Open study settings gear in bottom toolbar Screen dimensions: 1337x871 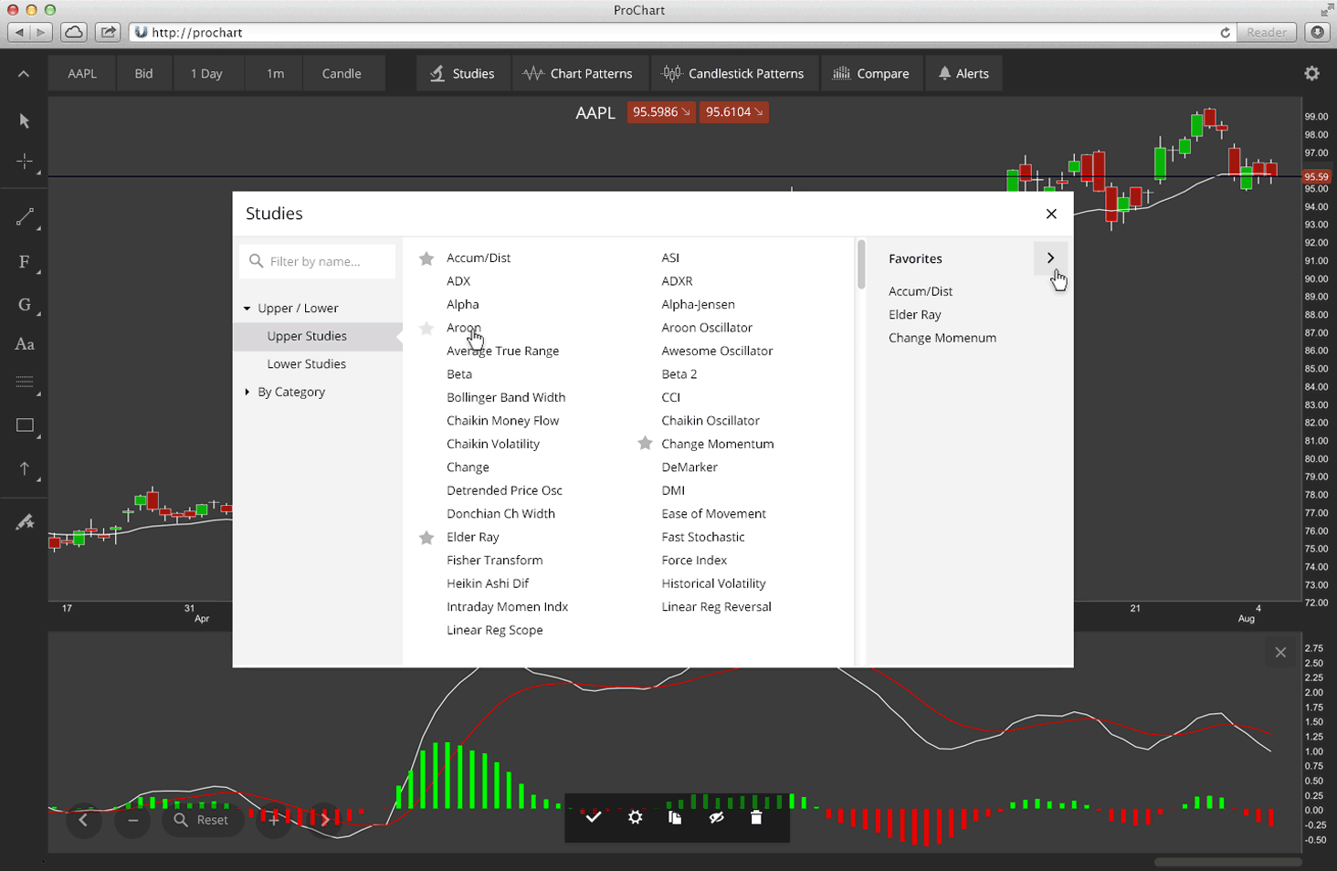click(635, 817)
